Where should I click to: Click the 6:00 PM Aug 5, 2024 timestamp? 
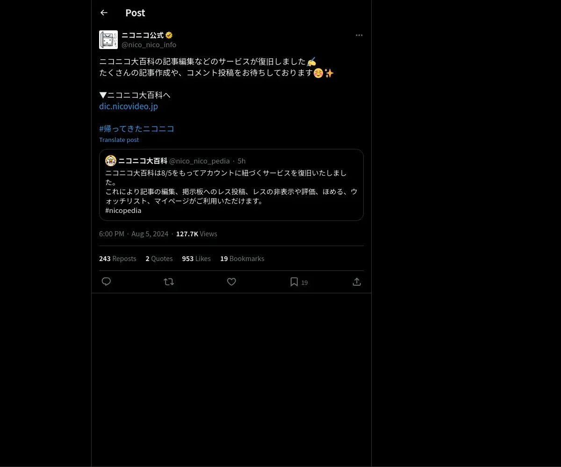tap(134, 233)
